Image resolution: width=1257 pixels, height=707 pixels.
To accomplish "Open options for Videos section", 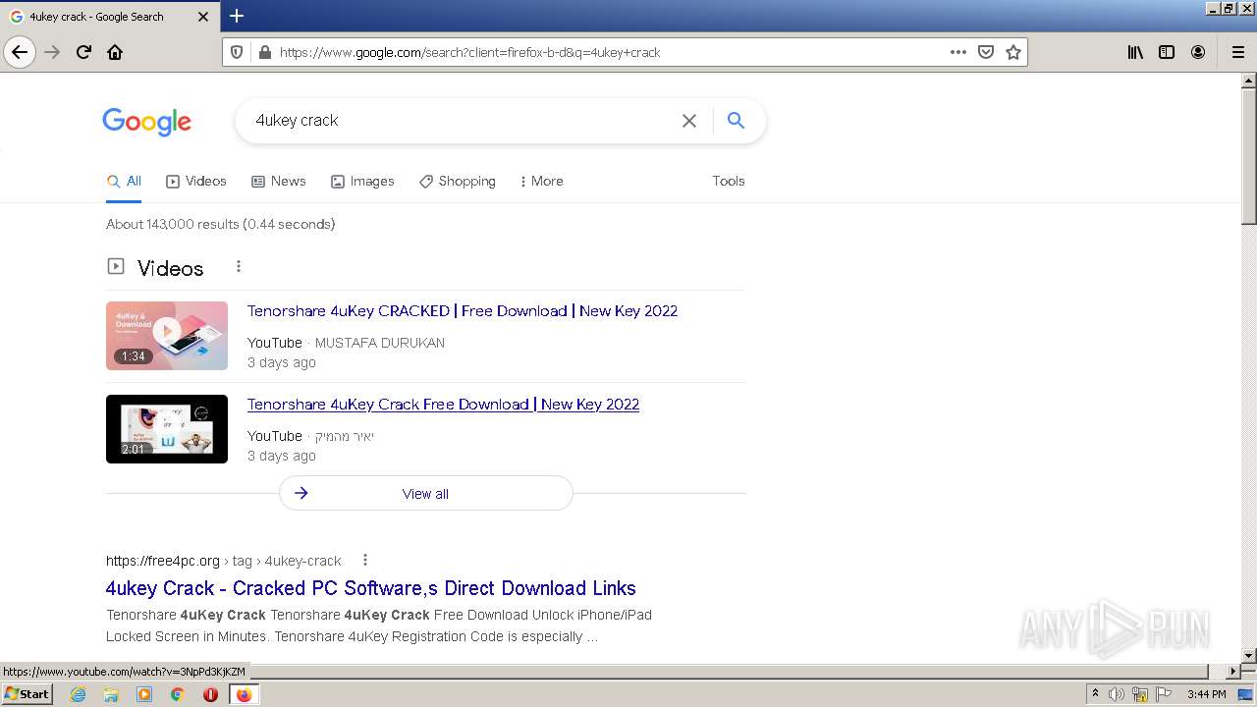I will (x=238, y=266).
